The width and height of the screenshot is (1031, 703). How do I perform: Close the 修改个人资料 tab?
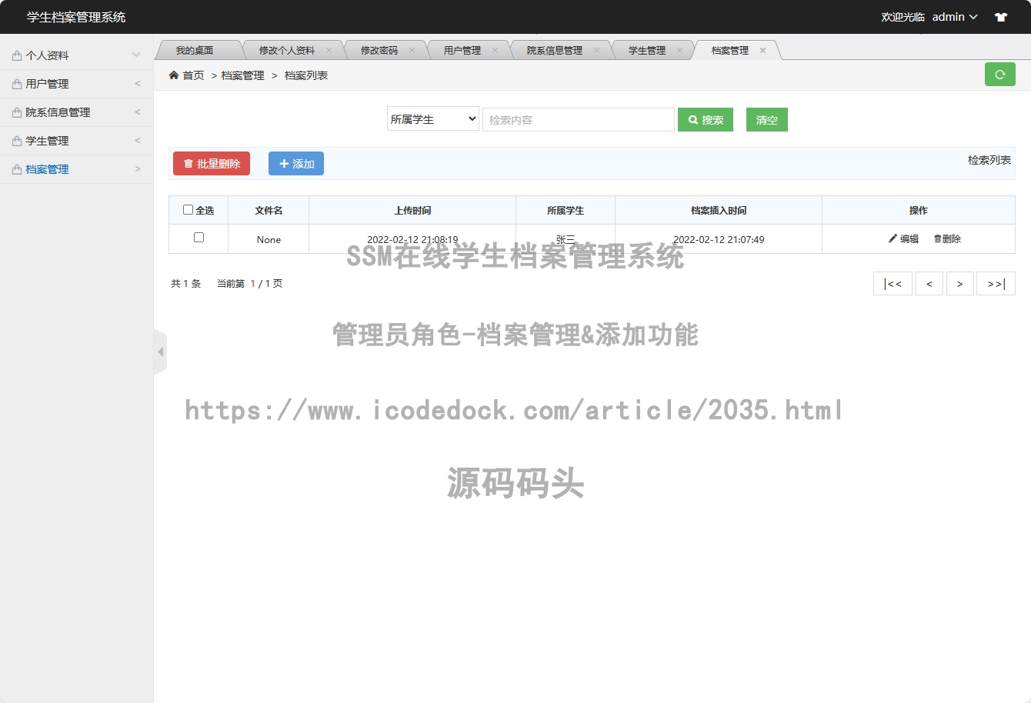point(329,50)
